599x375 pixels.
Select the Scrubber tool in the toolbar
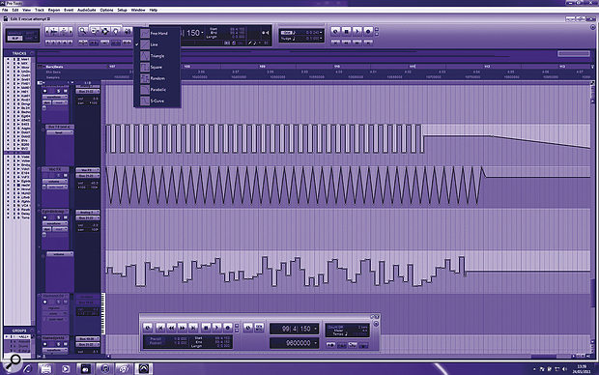[x=128, y=31]
